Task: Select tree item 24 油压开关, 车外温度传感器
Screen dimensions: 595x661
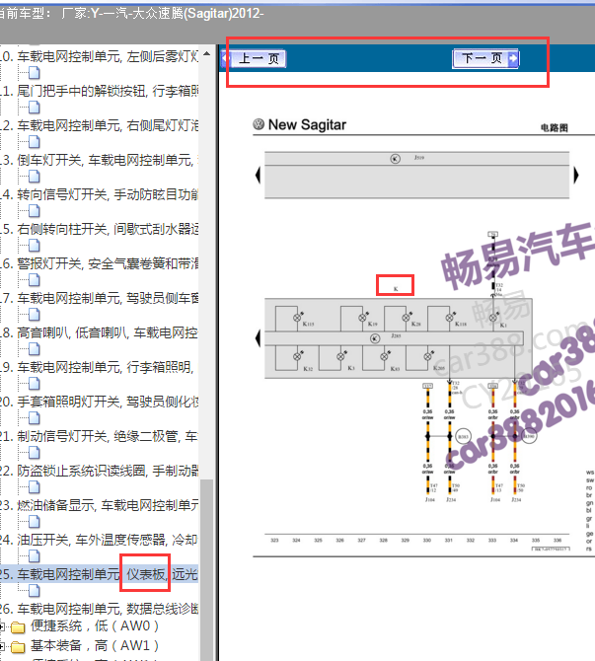Action: tap(99, 540)
